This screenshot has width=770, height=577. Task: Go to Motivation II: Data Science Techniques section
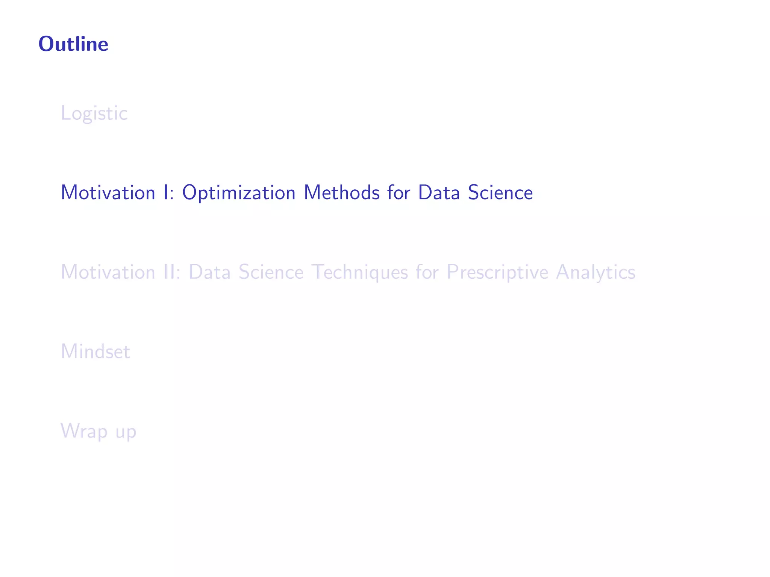click(348, 272)
